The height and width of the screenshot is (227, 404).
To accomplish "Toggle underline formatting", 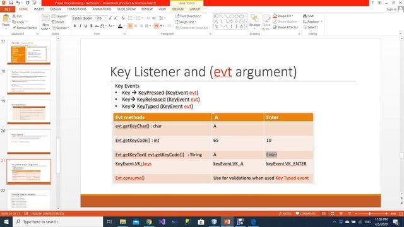I will pos(86,26).
